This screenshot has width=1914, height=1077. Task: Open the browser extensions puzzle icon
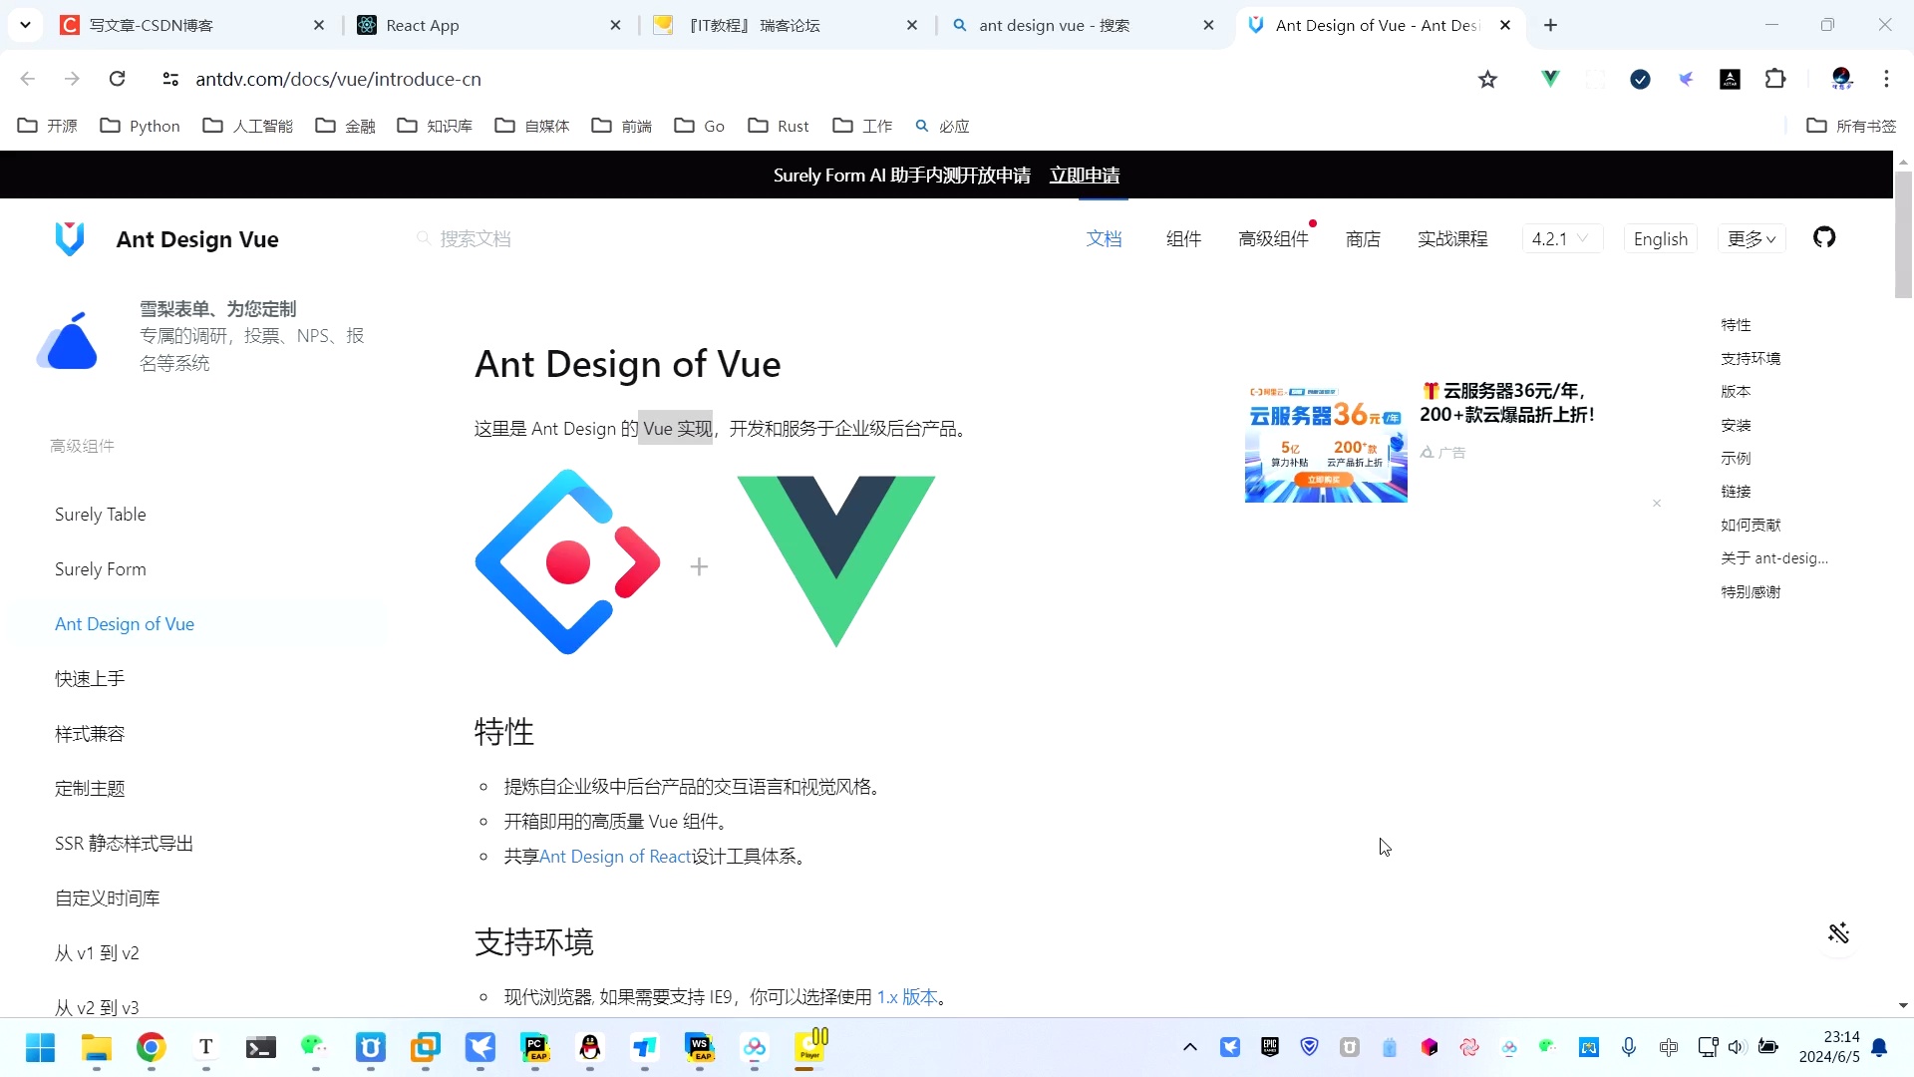point(1776,79)
